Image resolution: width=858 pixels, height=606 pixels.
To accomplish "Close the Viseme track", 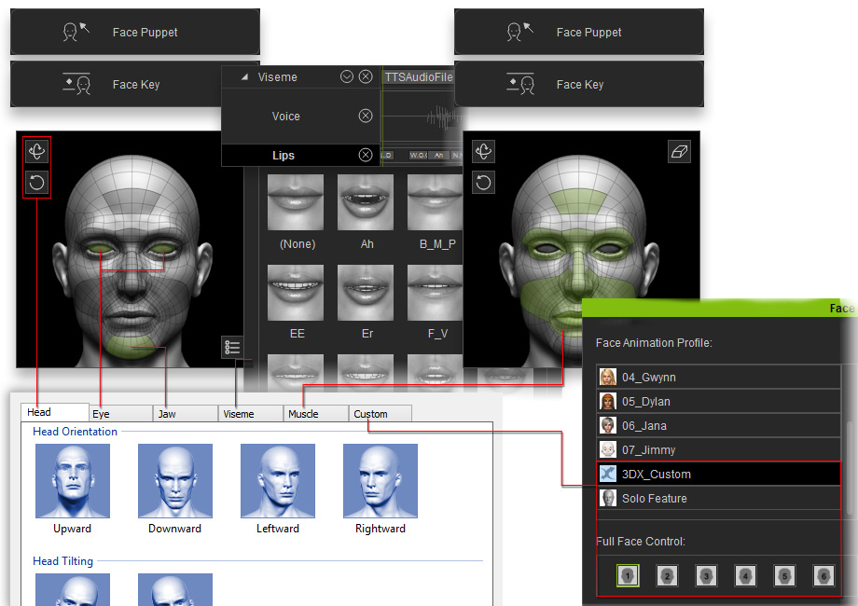I will pos(366,76).
